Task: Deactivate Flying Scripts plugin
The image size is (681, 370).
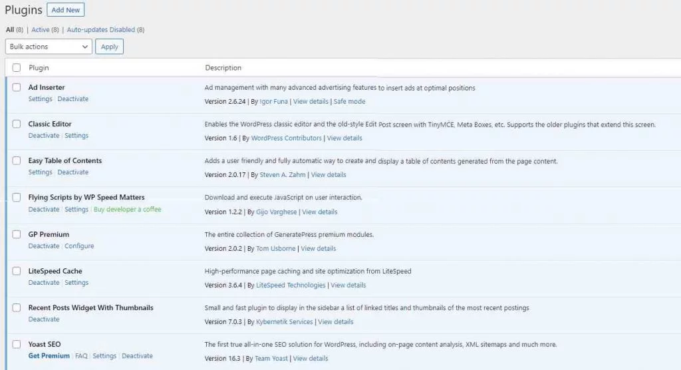Action: [44, 209]
